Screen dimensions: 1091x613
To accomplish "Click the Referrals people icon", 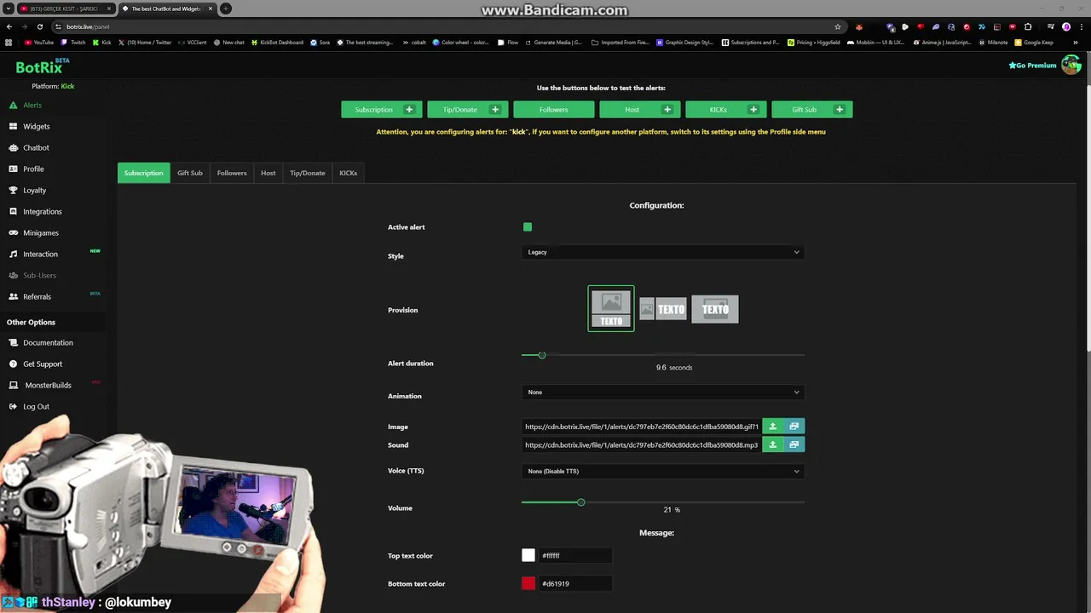I will point(14,296).
